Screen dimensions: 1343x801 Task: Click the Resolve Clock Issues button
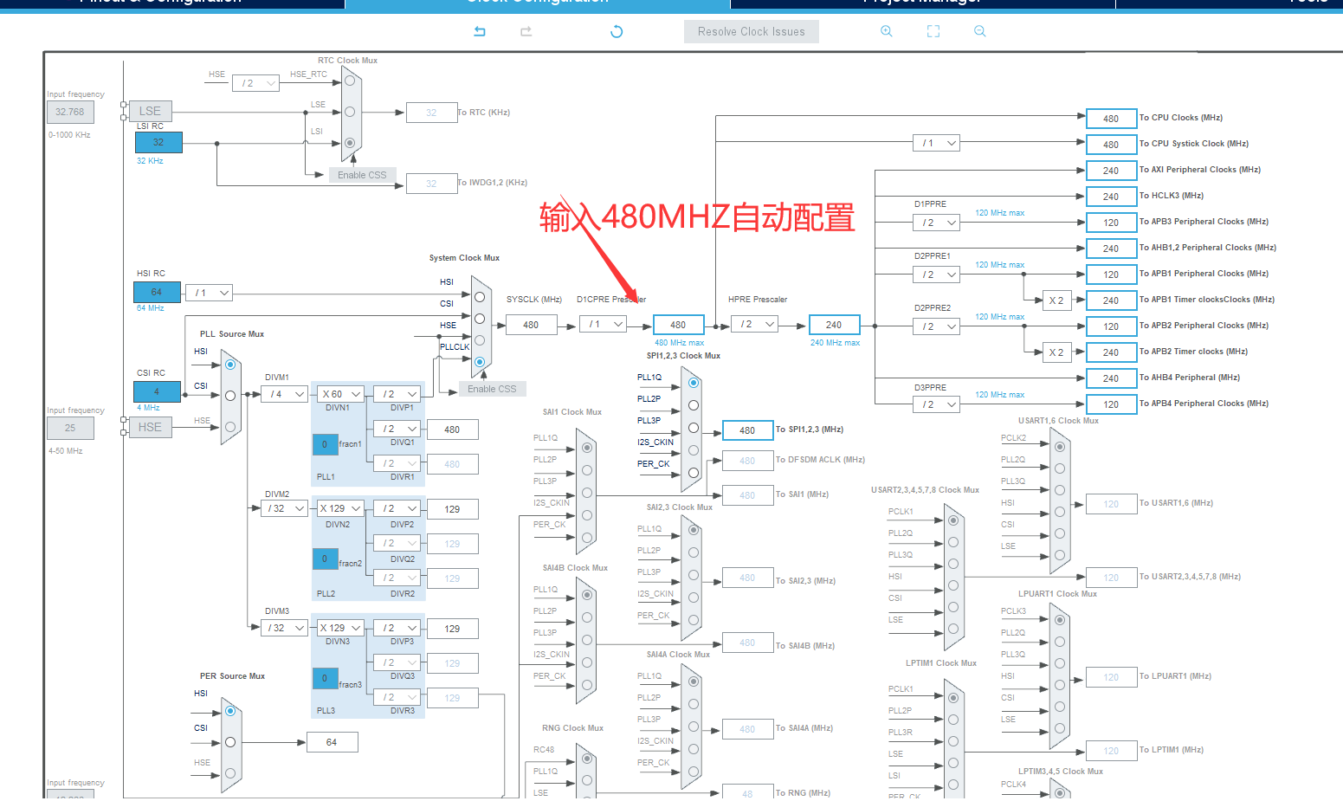point(751,31)
